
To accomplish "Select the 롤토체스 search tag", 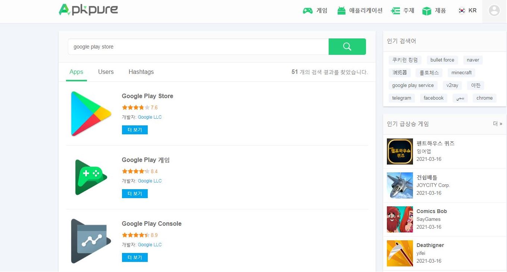I will point(429,72).
